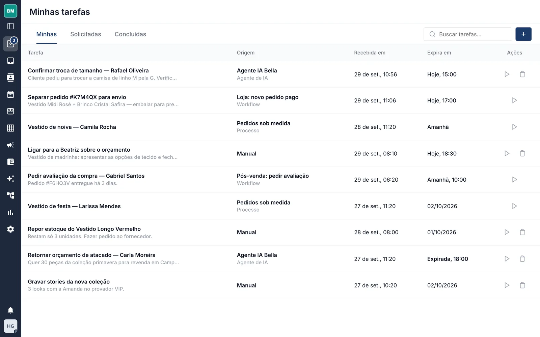Open the calendar icon in sidebar
The height and width of the screenshot is (337, 540).
click(10, 94)
